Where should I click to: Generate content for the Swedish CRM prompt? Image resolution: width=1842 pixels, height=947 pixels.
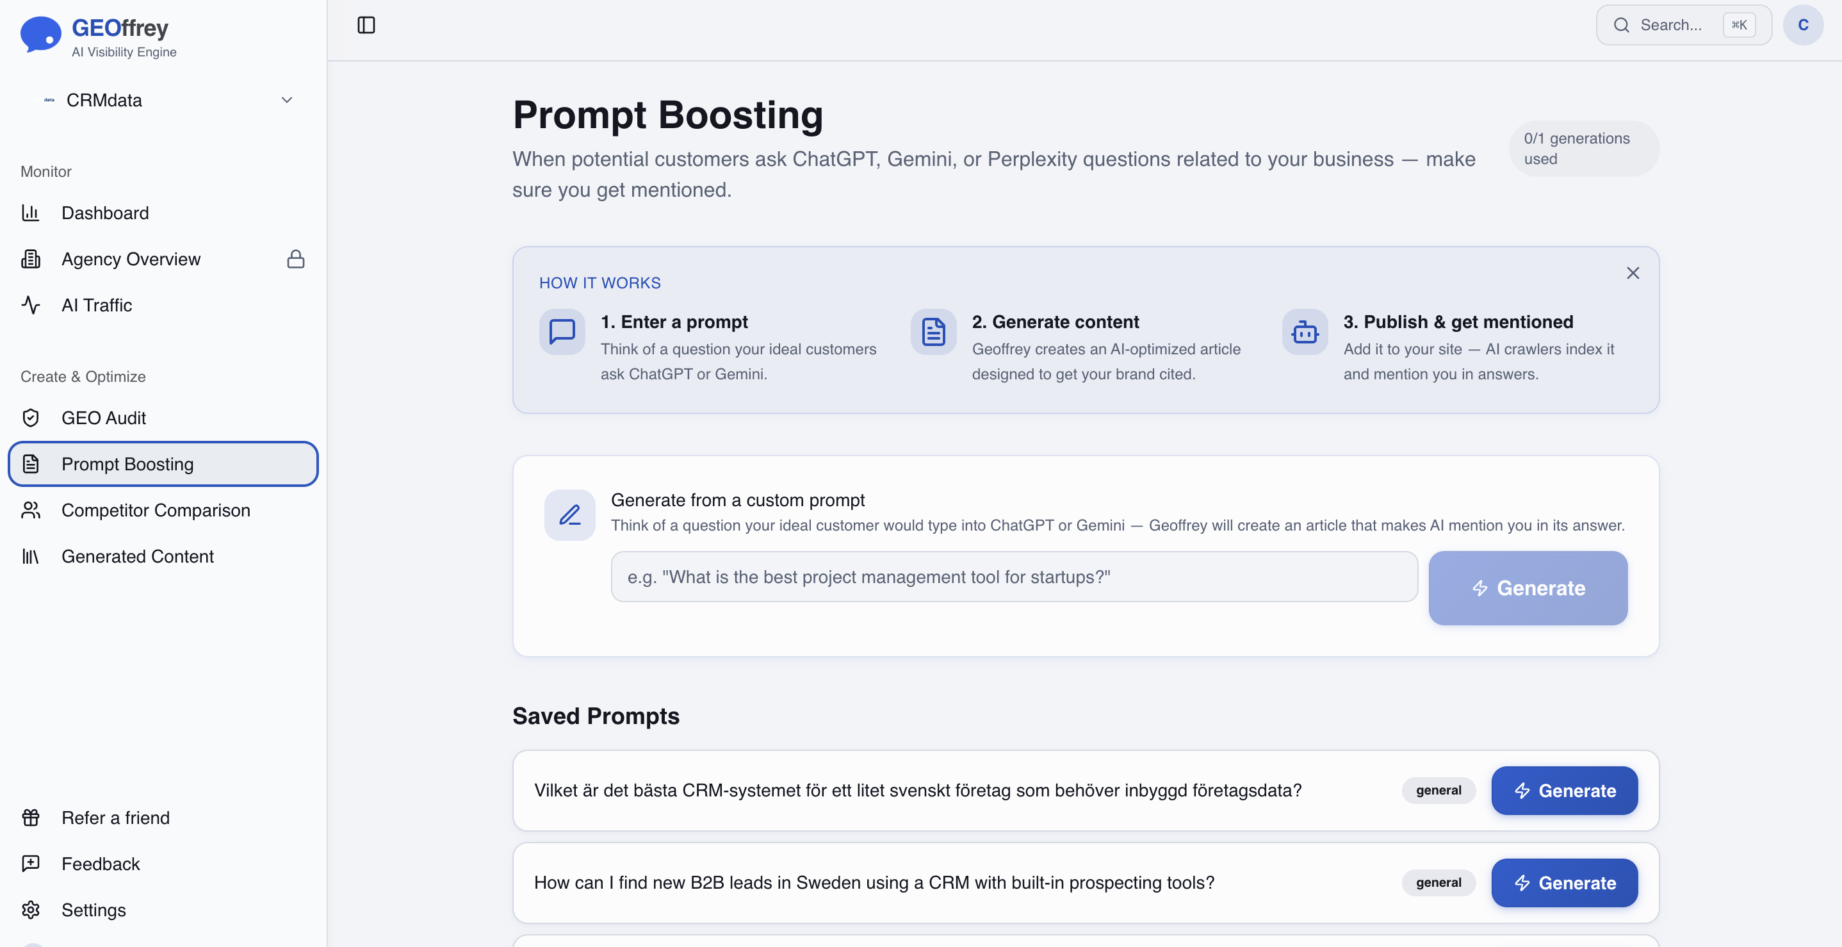click(x=1564, y=791)
